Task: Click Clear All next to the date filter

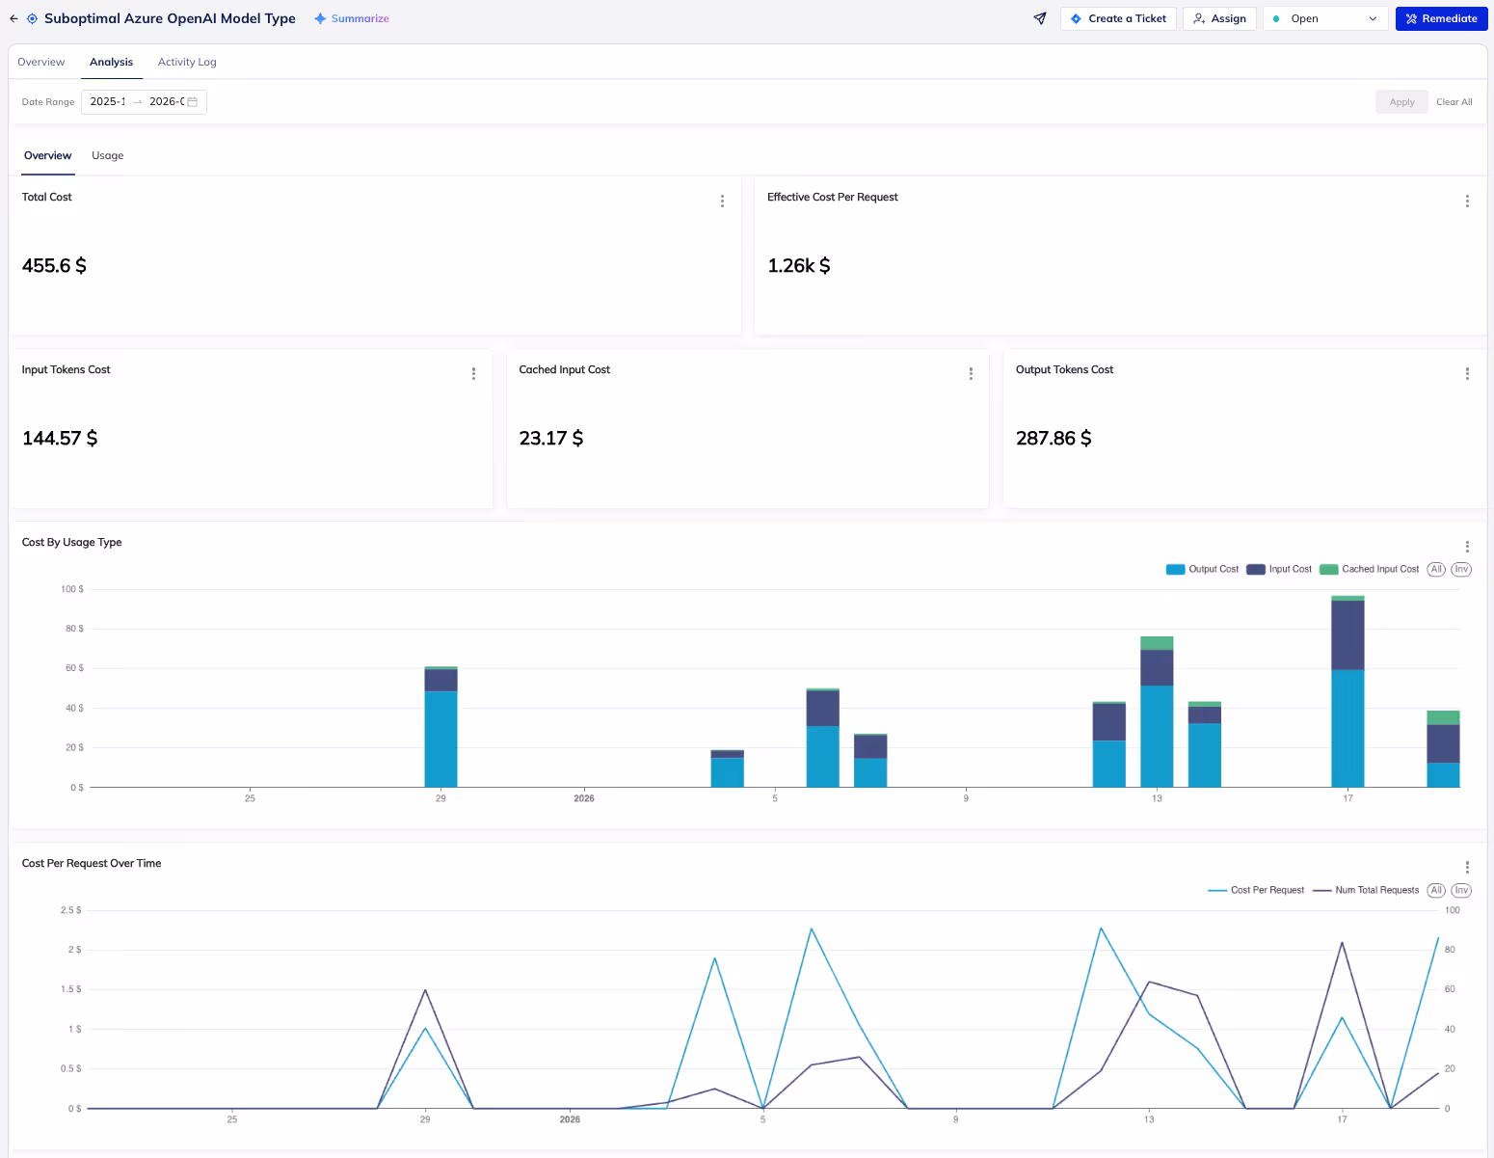Action: click(1454, 101)
